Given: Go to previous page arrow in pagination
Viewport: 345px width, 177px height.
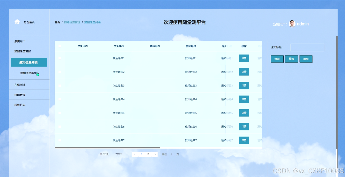Looking at the screenshot, I should pos(135,154).
